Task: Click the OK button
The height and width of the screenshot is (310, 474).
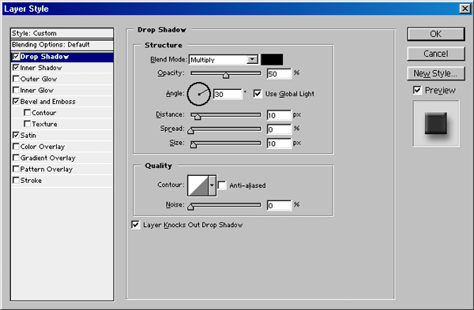Action: point(435,34)
